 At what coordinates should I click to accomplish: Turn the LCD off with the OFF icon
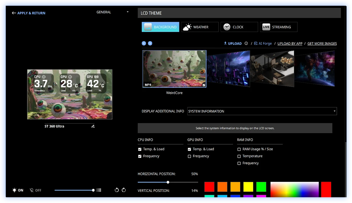(x=32, y=190)
